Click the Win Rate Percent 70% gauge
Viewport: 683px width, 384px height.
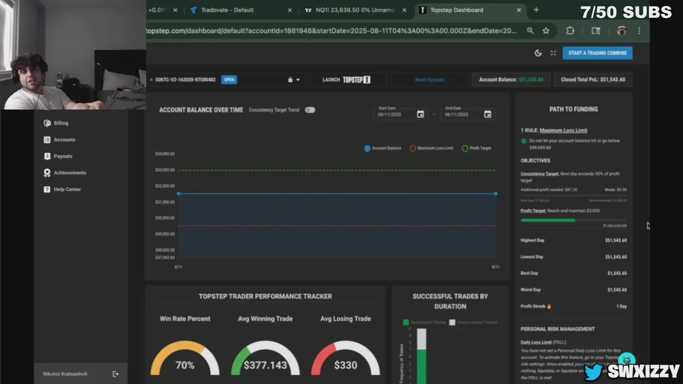point(185,358)
